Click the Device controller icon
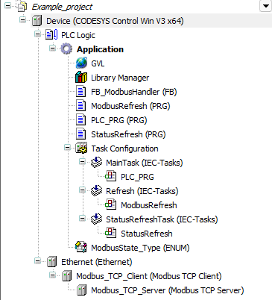 (x=37, y=21)
